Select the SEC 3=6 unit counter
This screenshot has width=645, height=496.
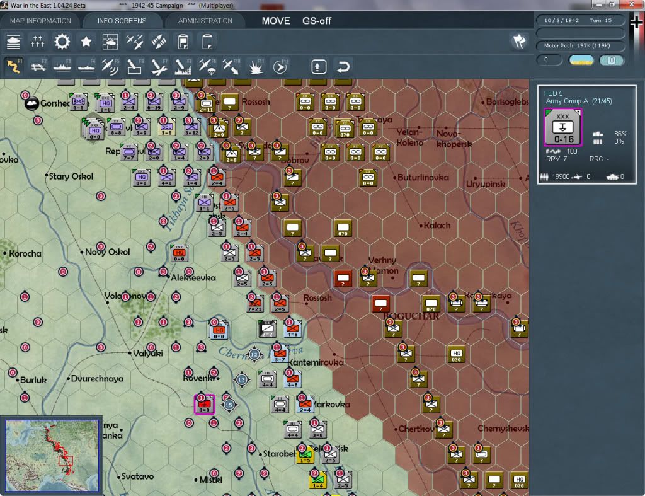(166, 128)
